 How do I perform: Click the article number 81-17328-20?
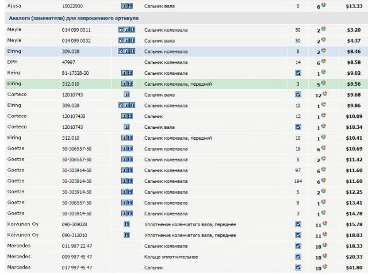[75, 73]
